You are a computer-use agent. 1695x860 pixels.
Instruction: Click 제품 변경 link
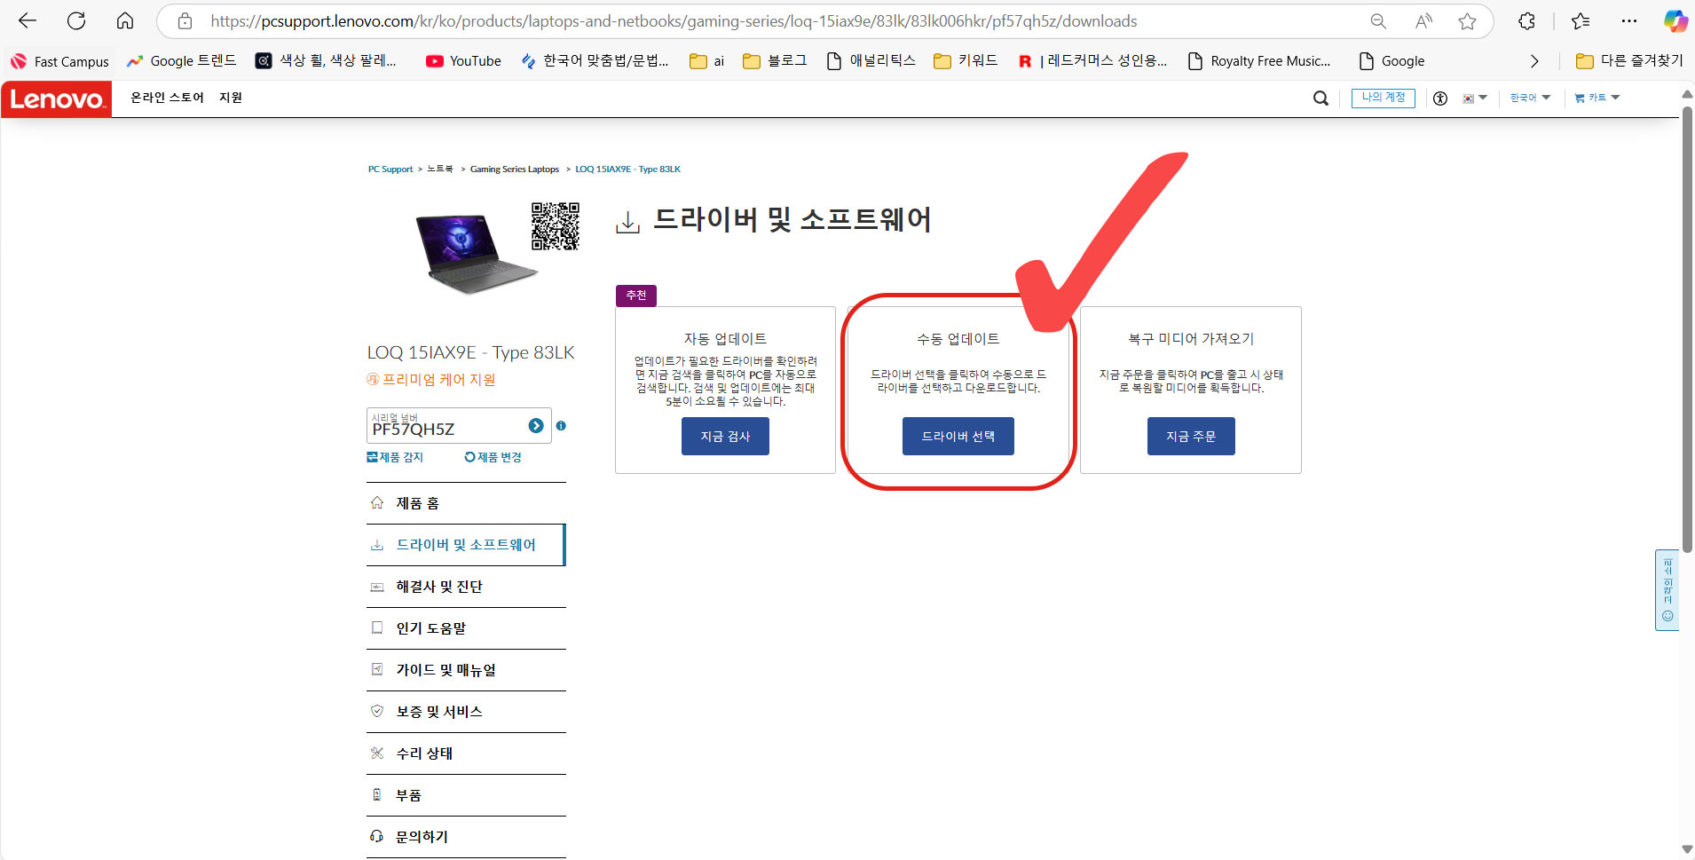pos(493,457)
